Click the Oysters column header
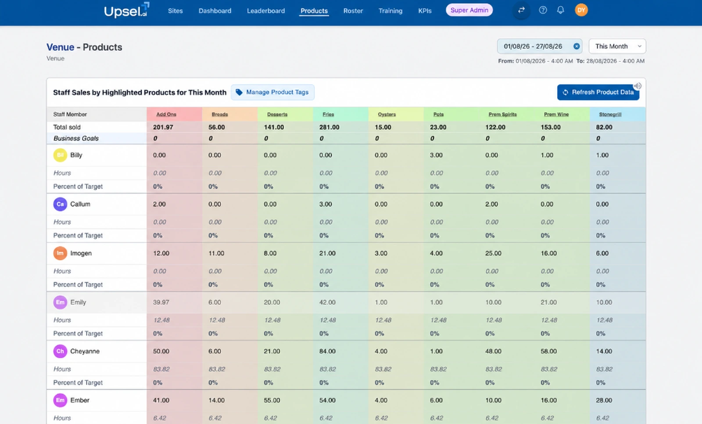702x424 pixels. [x=387, y=114]
